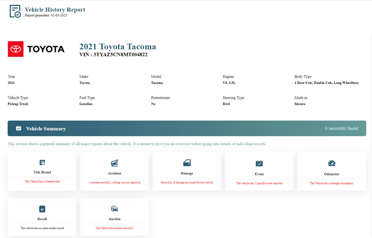372x238 pixels.
Task: Click the Body Type field label
Action: (x=303, y=77)
